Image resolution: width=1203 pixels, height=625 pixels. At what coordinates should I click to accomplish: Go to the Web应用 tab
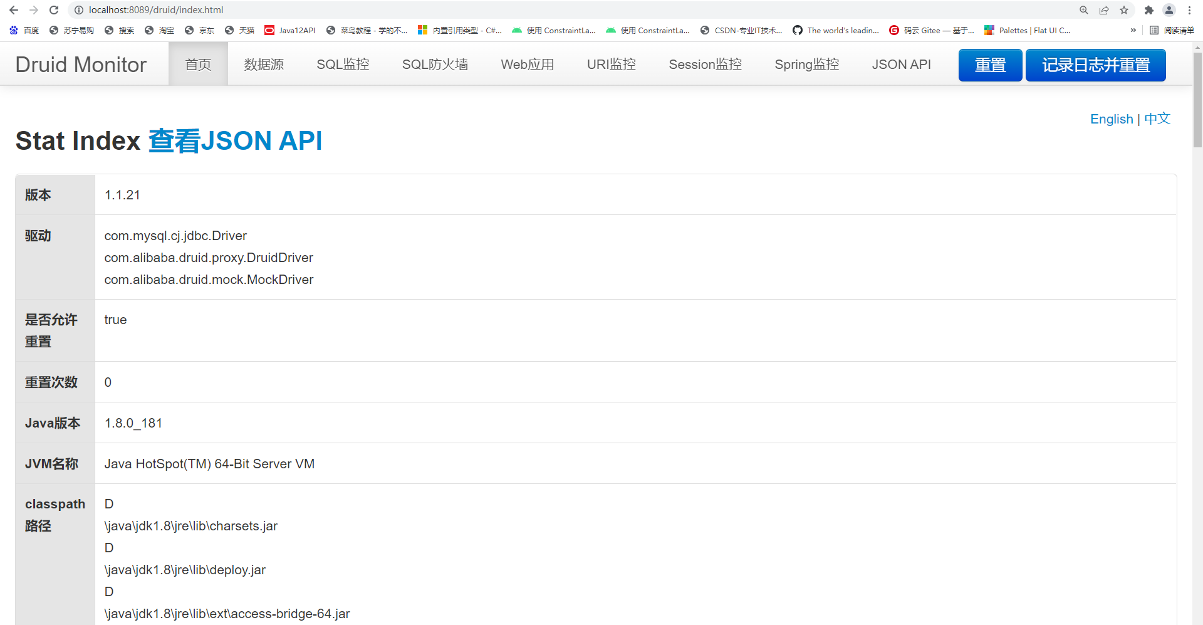click(528, 64)
